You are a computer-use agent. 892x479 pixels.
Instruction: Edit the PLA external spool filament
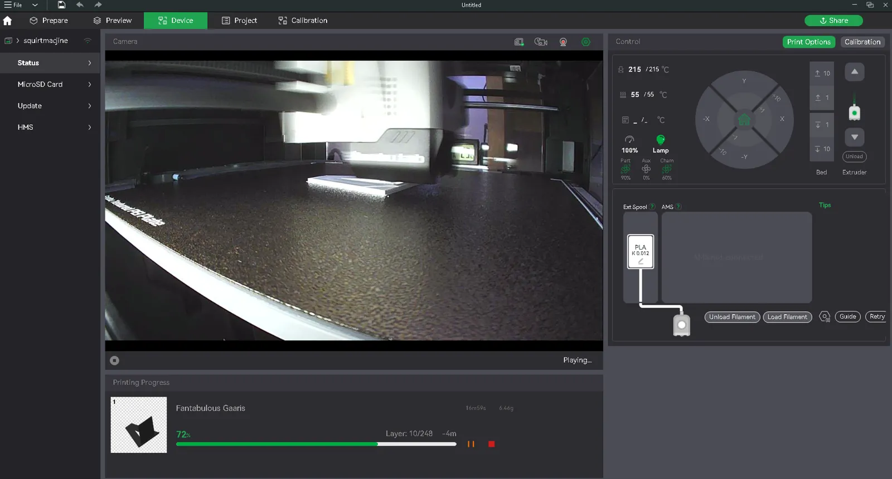(641, 252)
